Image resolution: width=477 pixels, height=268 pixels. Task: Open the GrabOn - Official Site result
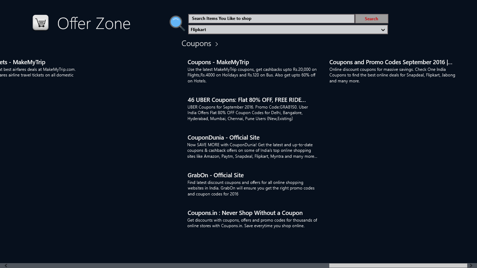(x=215, y=175)
